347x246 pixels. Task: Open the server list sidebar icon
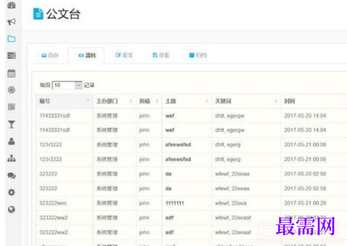tap(11, 55)
